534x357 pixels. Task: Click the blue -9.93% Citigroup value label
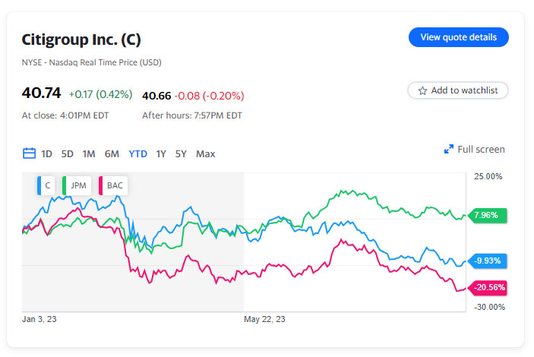(486, 261)
